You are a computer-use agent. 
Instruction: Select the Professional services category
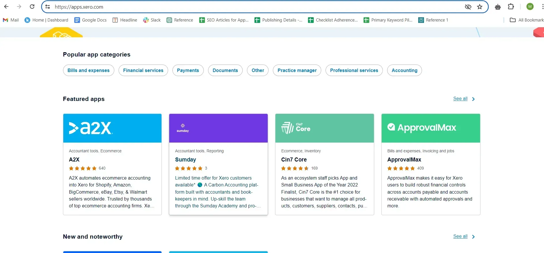354,70
